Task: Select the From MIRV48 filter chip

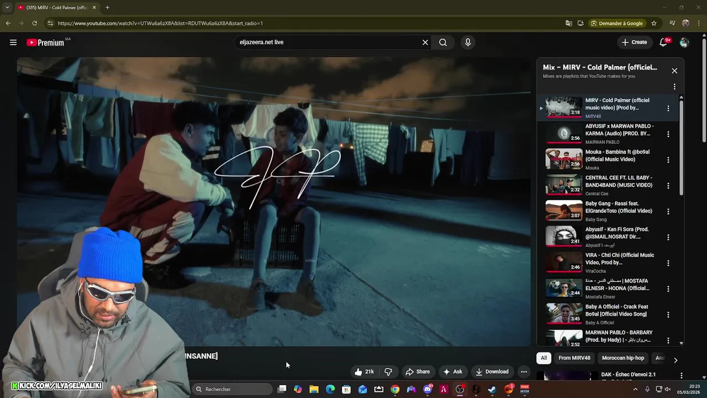Action: point(574,358)
